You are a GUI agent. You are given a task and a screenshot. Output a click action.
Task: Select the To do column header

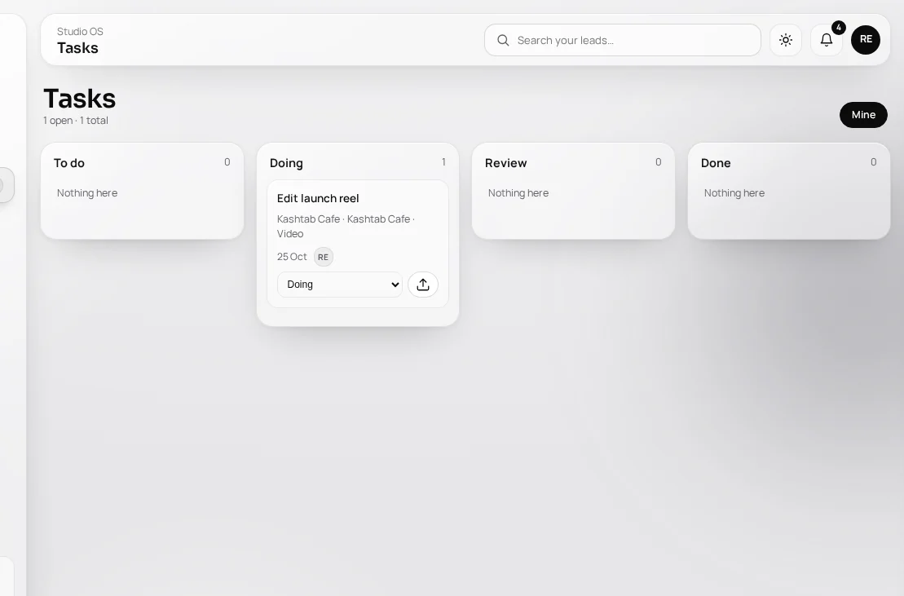click(x=69, y=163)
